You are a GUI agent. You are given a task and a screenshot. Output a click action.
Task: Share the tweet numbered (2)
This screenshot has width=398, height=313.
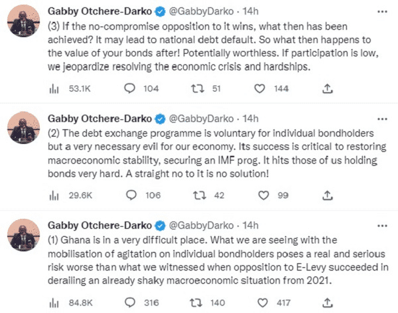(326, 195)
